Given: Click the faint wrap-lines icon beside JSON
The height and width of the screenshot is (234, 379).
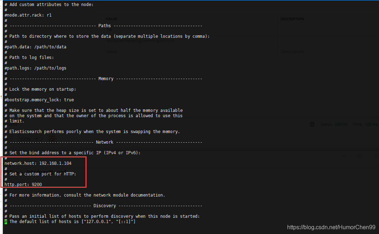Looking at the screenshot, I should tap(52, 139).
